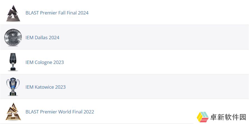The width and height of the screenshot is (249, 124).
Task: Select the IEM Dallas silver plate trophy
Action: [13, 38]
